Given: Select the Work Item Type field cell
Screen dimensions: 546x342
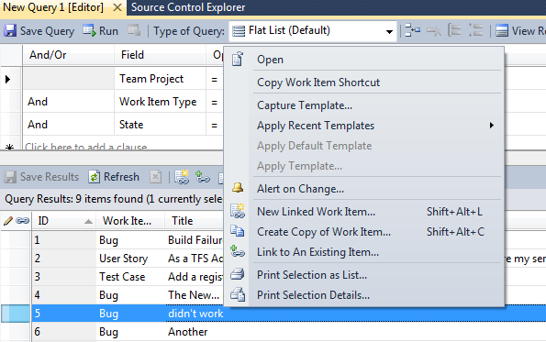Looking at the screenshot, I should [x=161, y=102].
